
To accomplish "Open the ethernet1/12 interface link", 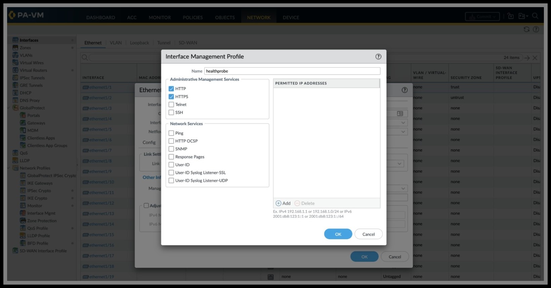I will coord(102,203).
